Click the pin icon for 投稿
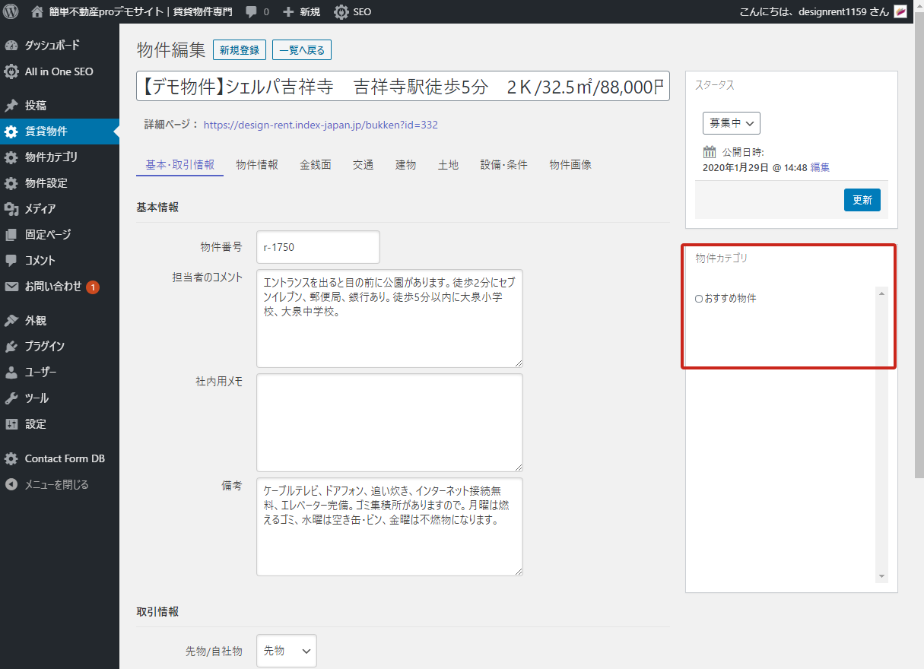This screenshot has width=924, height=669. pyautogui.click(x=11, y=106)
